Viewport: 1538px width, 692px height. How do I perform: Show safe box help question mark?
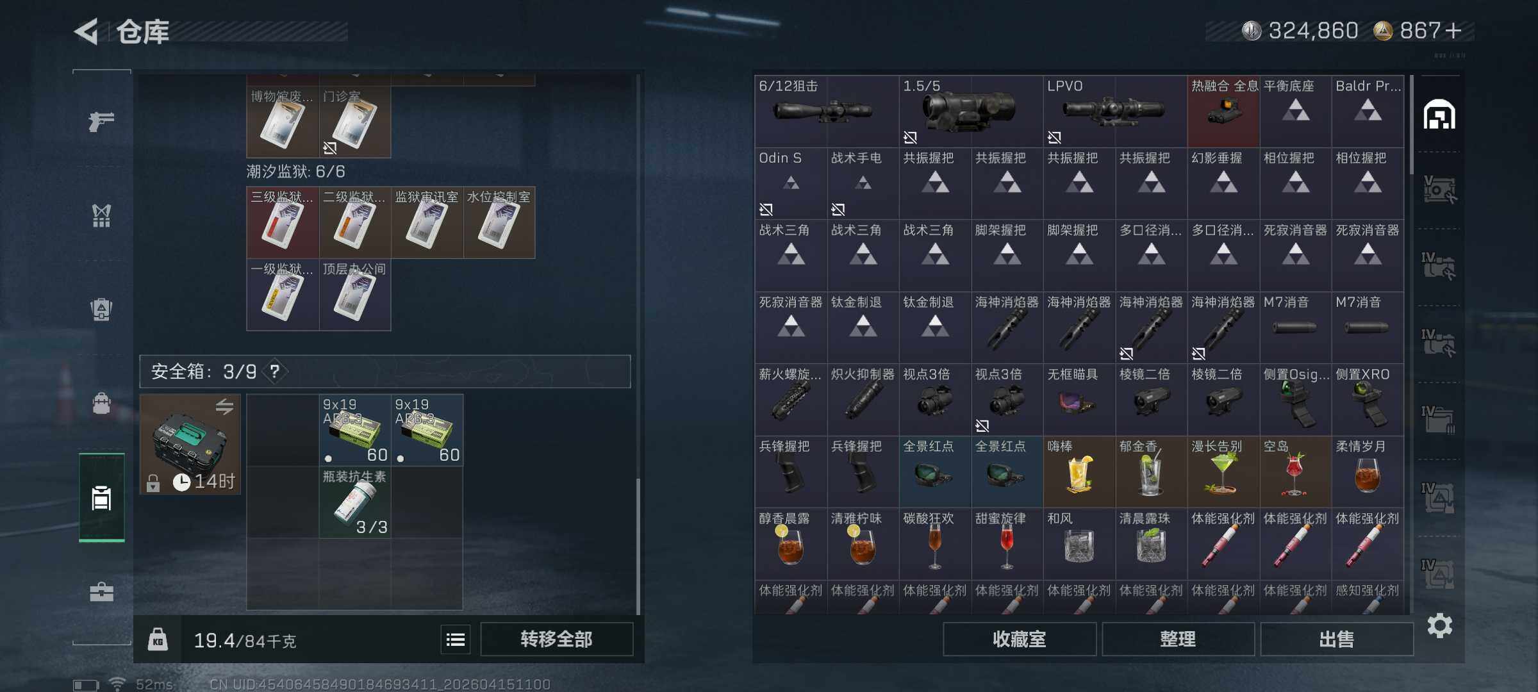pyautogui.click(x=274, y=372)
